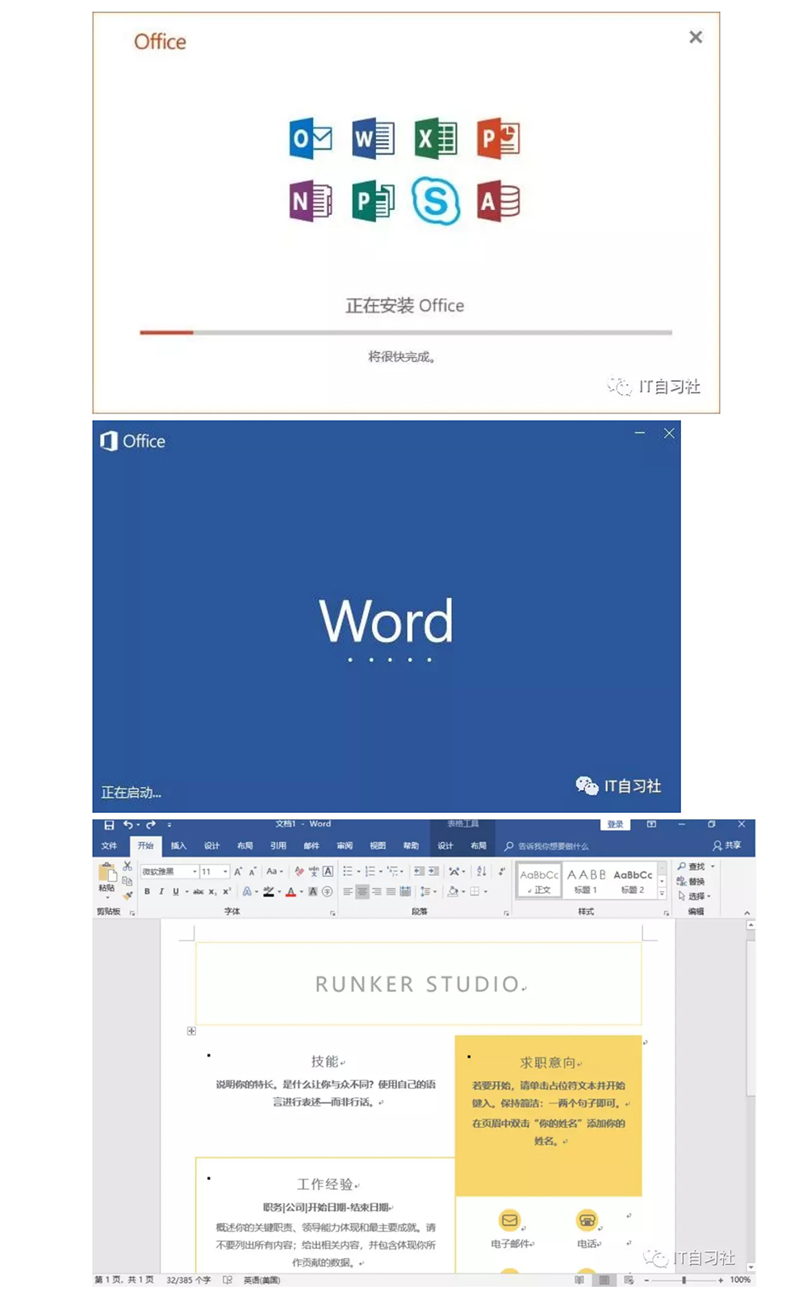Image resolution: width=807 pixels, height=1299 pixels.
Task: Click the 登录 sign-in button
Action: click(615, 824)
